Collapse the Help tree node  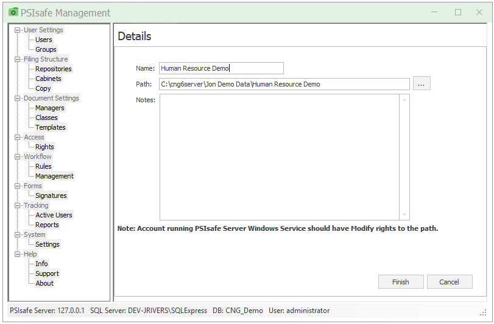(x=17, y=255)
